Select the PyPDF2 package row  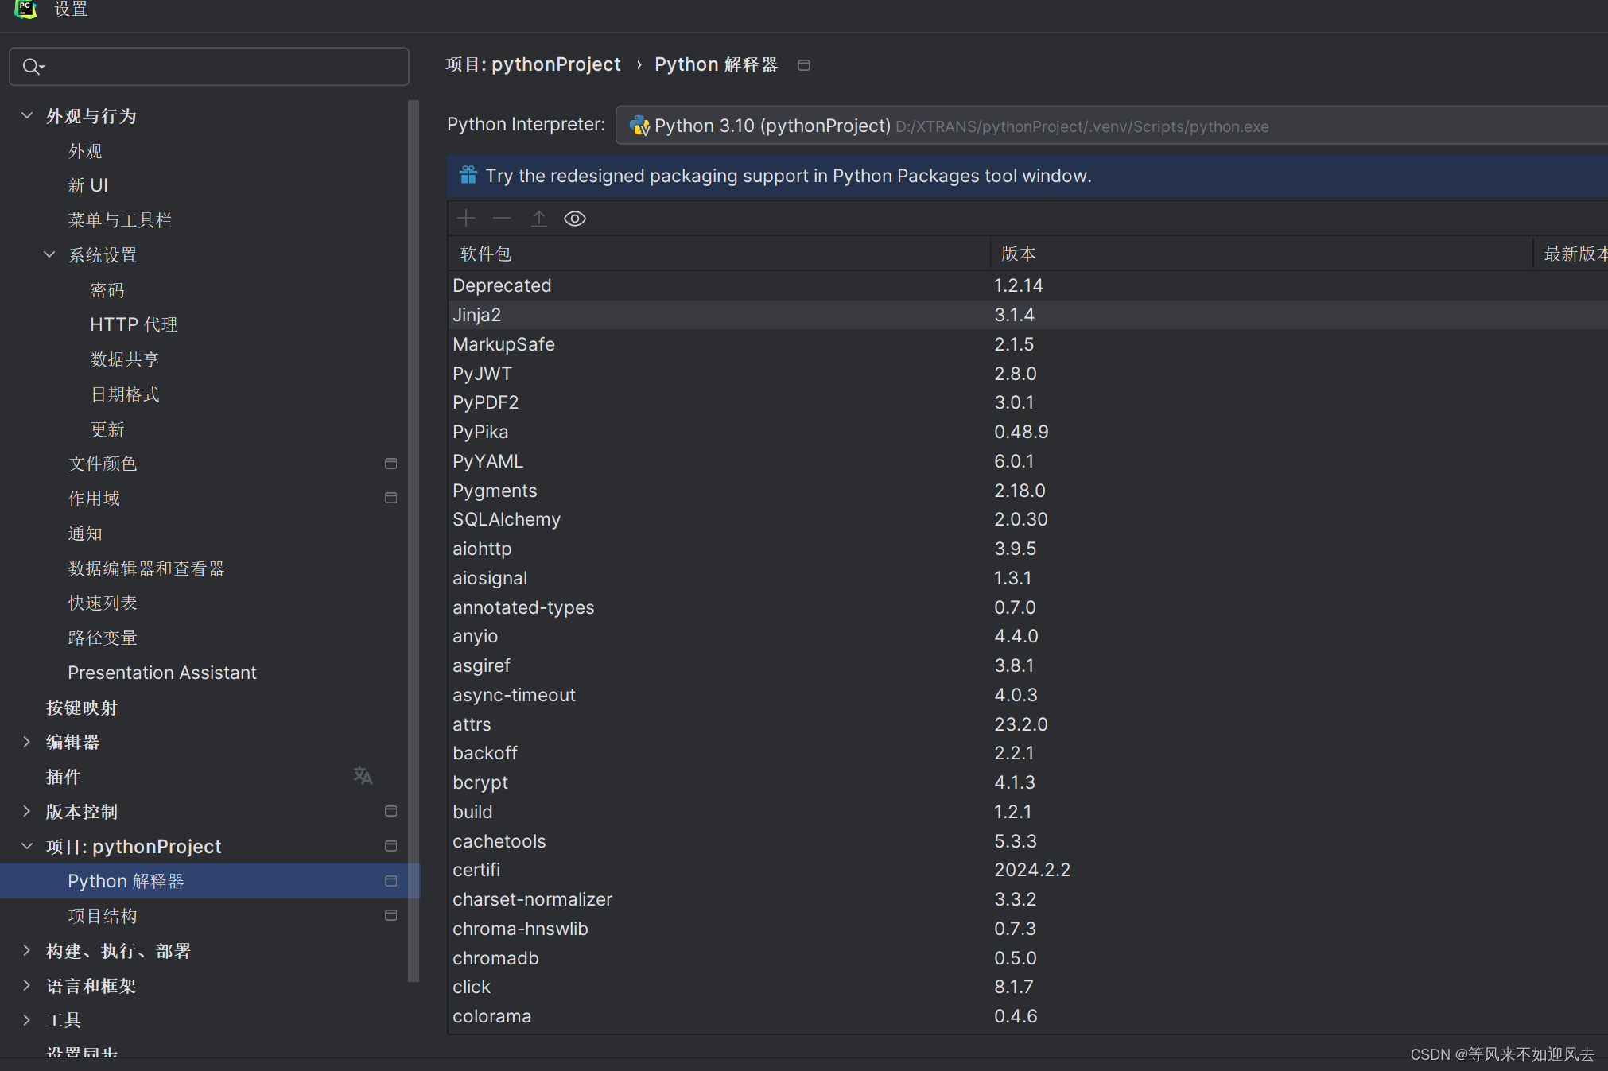[1027, 402]
